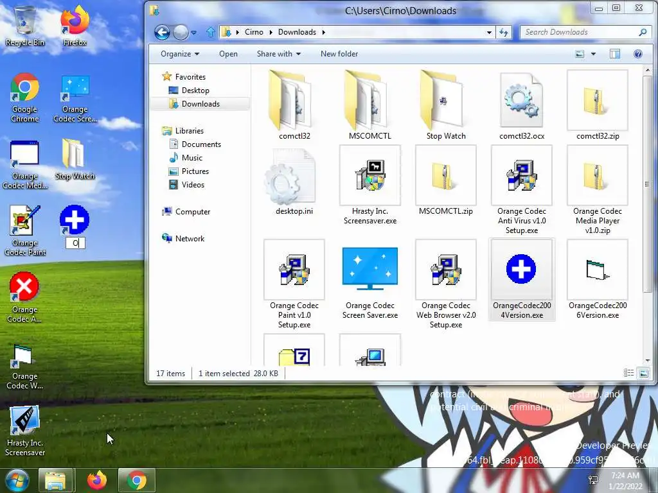Click Downloads in the address breadcrumb
658x493 pixels.
297,32
